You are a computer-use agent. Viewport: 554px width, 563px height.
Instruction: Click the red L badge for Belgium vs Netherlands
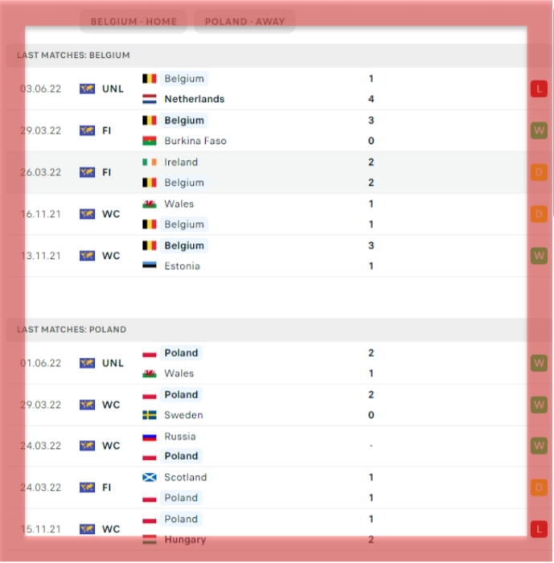[539, 88]
